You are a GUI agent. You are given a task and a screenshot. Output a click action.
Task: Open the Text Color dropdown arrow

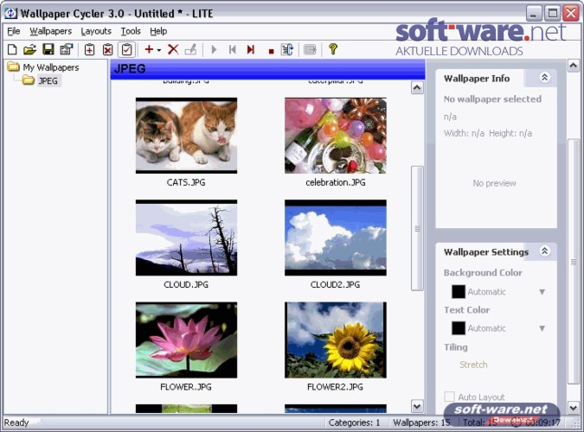[542, 328]
